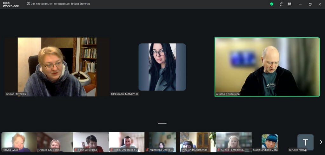This screenshot has width=325, height=155.
Task: Open the view layout grid icon
Action: coord(290,4)
